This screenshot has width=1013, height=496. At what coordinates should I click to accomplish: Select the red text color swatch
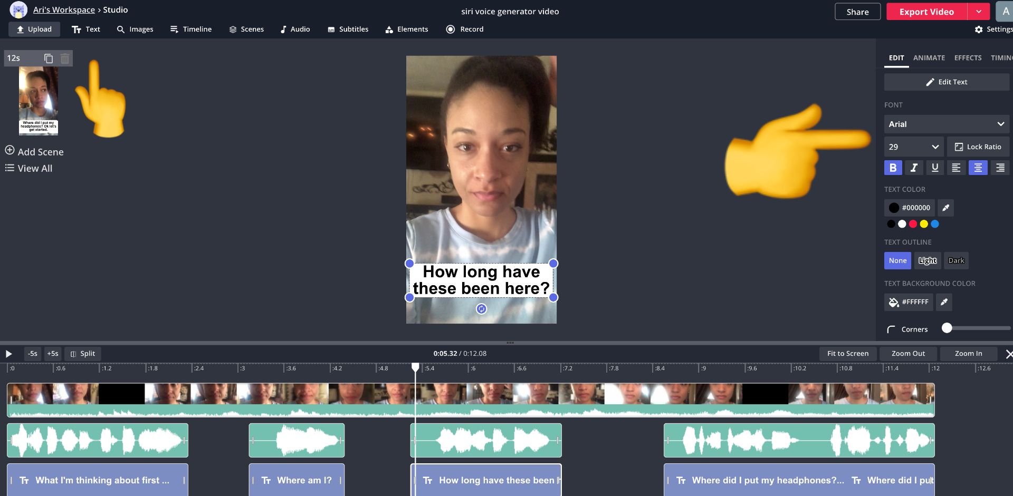click(x=913, y=224)
